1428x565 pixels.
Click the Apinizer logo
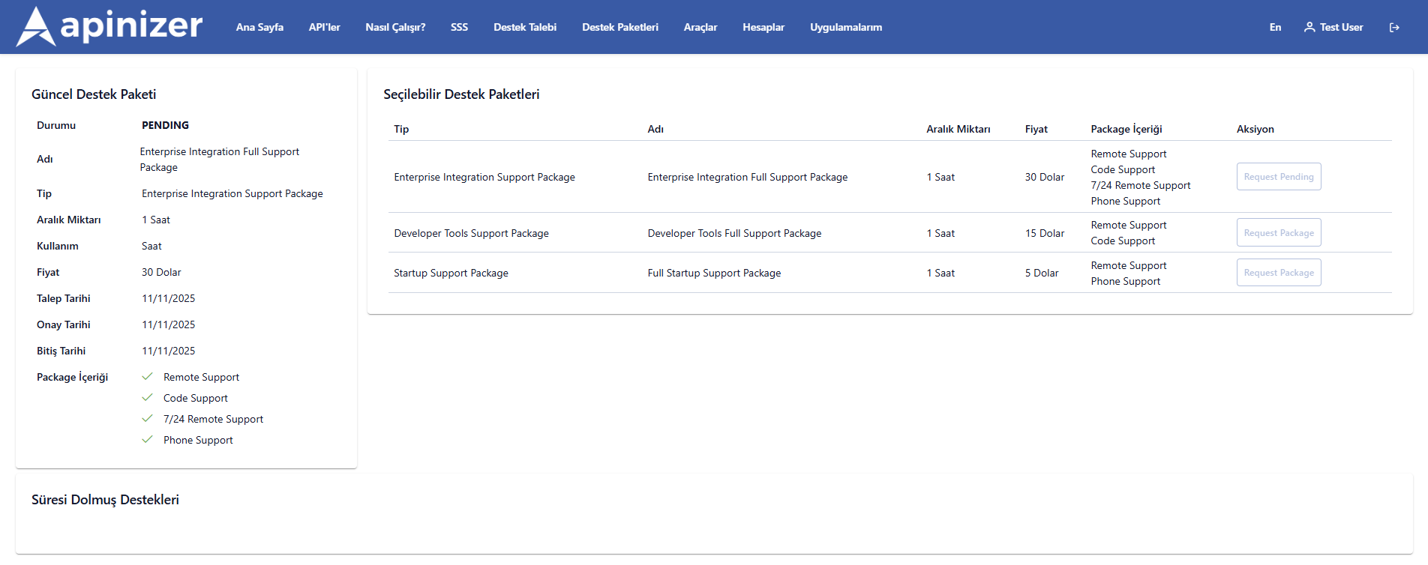coord(109,27)
